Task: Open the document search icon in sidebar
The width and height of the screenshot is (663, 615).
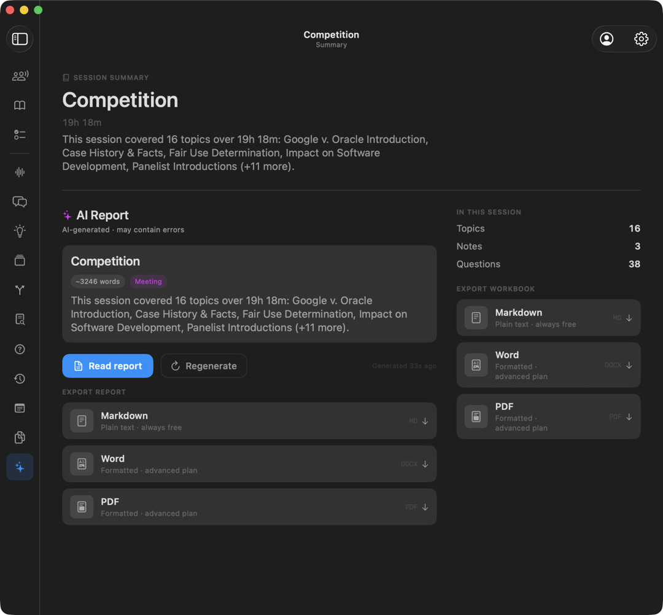Action: (x=20, y=319)
